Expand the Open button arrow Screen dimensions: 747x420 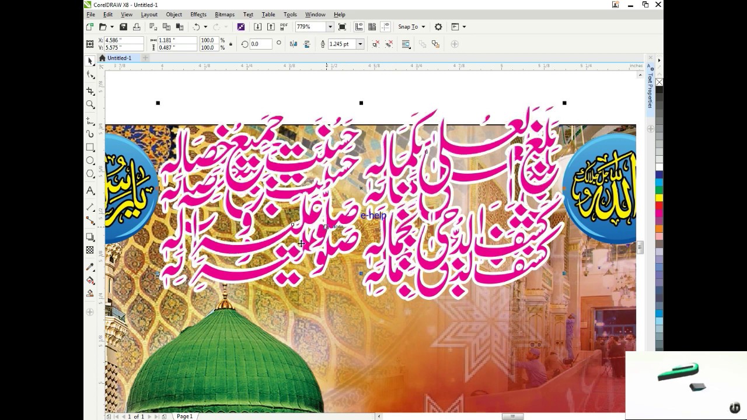click(111, 27)
